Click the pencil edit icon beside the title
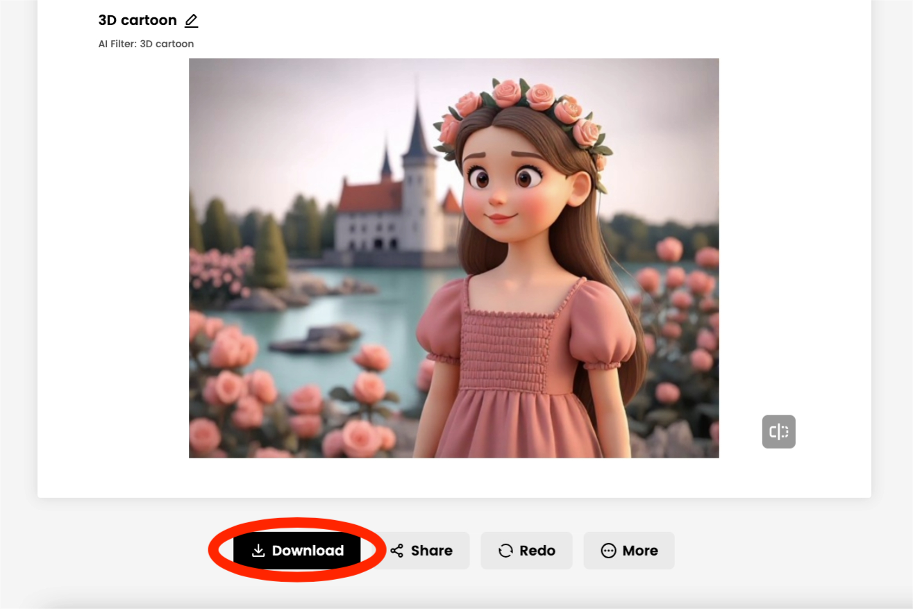 point(192,21)
